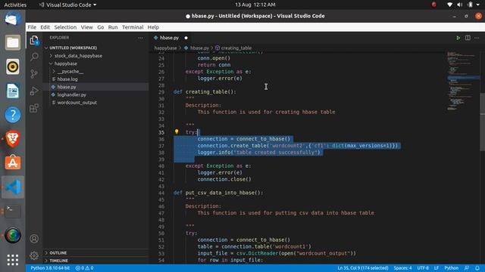Open loghandler.py in the explorer
The width and height of the screenshot is (485, 272).
coord(71,94)
